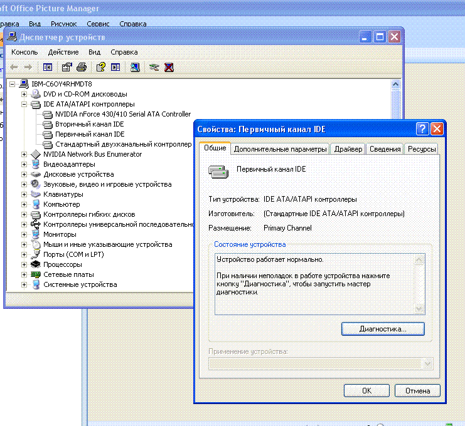This screenshot has width=465, height=426.
Task: Switch to Драйвер tab
Action: pos(348,149)
